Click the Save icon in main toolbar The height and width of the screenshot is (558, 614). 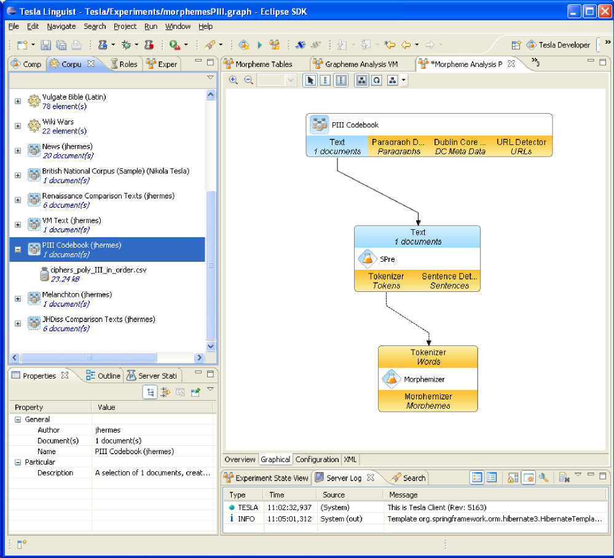[x=45, y=45]
